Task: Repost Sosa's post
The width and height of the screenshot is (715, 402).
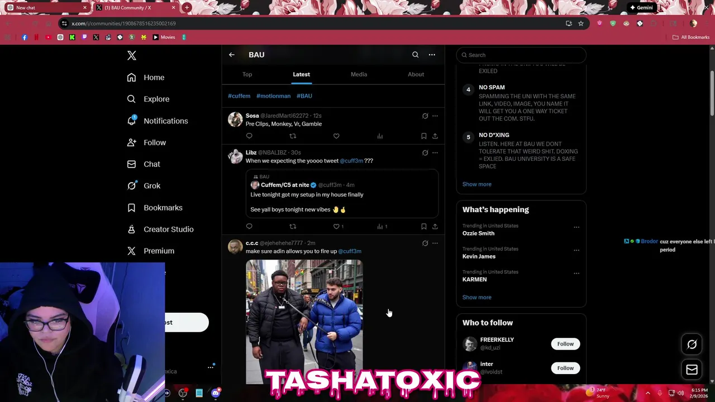Action: 293,136
